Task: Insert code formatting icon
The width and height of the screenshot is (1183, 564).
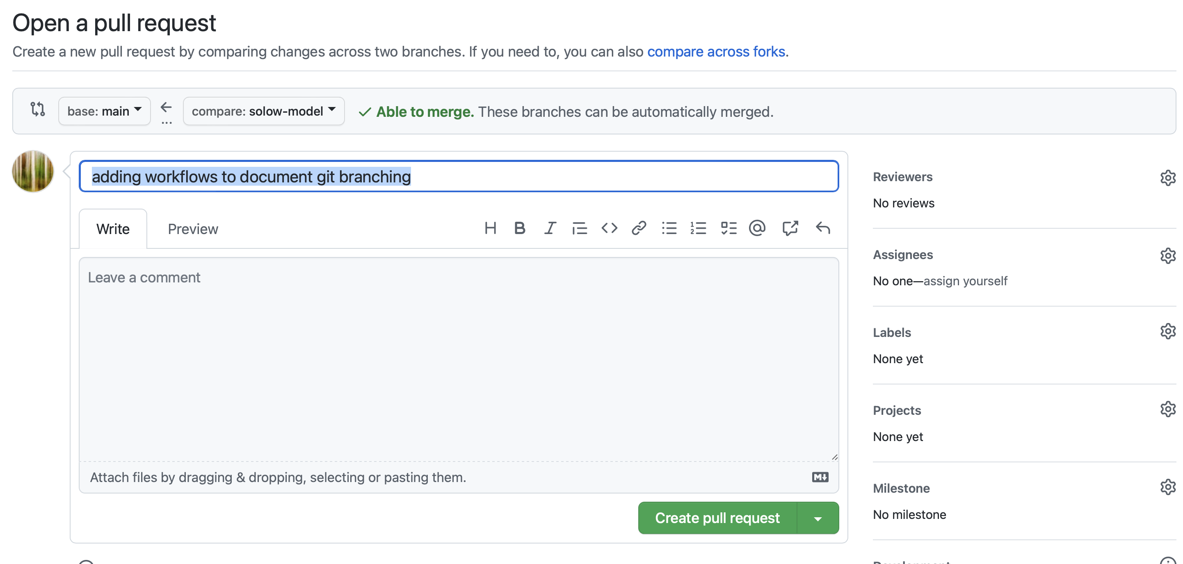Action: [x=609, y=228]
